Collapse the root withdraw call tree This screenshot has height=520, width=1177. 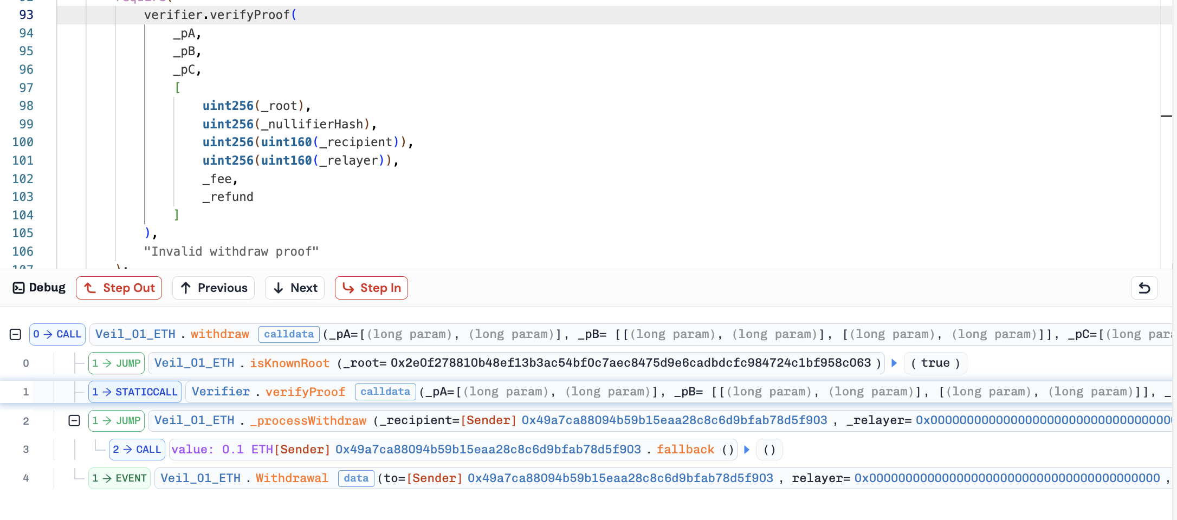(x=15, y=334)
